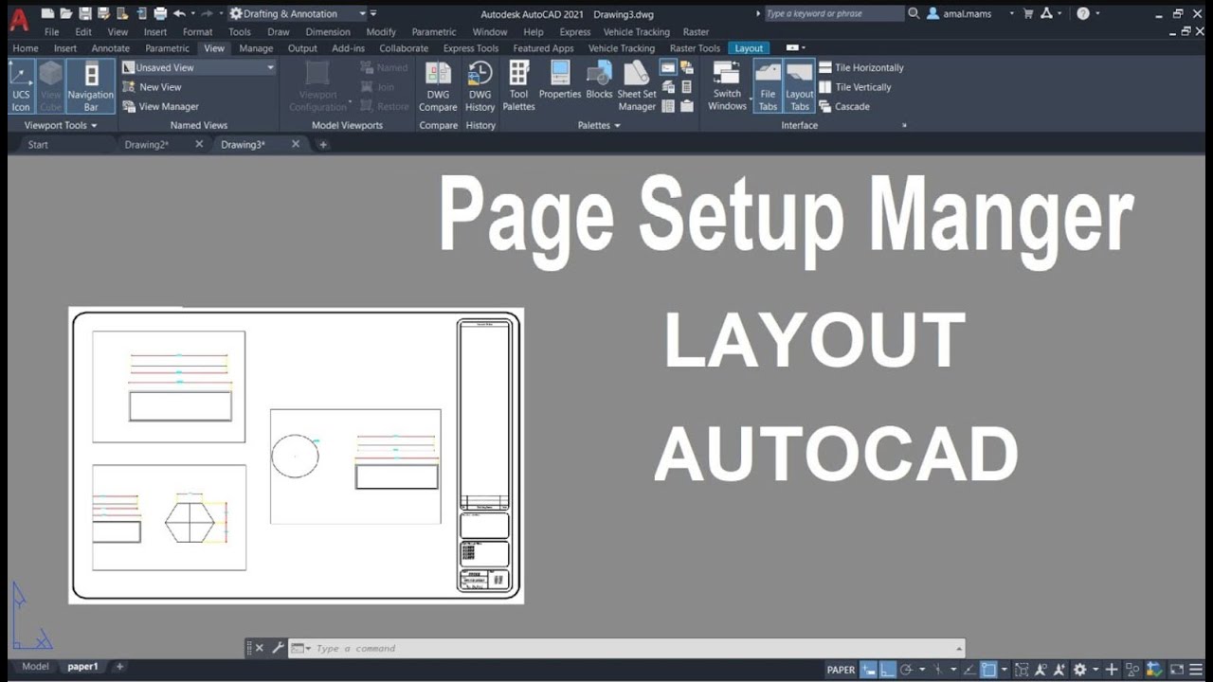Click the search magnifier icon
This screenshot has width=1213, height=682.
tap(914, 14)
